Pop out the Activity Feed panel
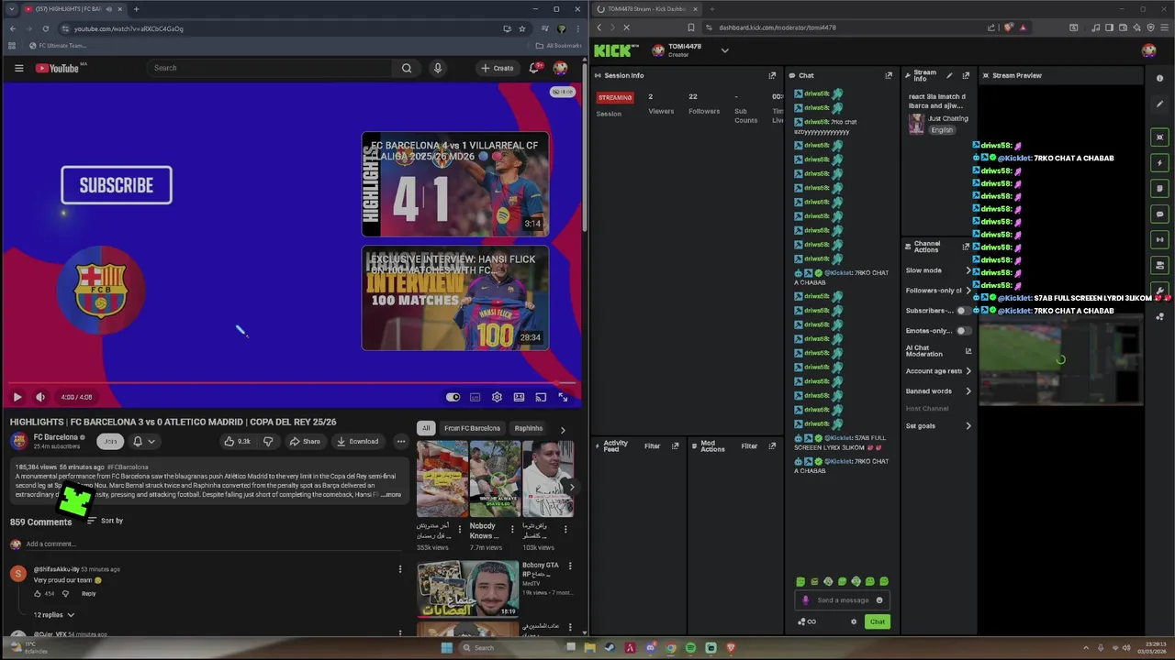 [x=675, y=445]
